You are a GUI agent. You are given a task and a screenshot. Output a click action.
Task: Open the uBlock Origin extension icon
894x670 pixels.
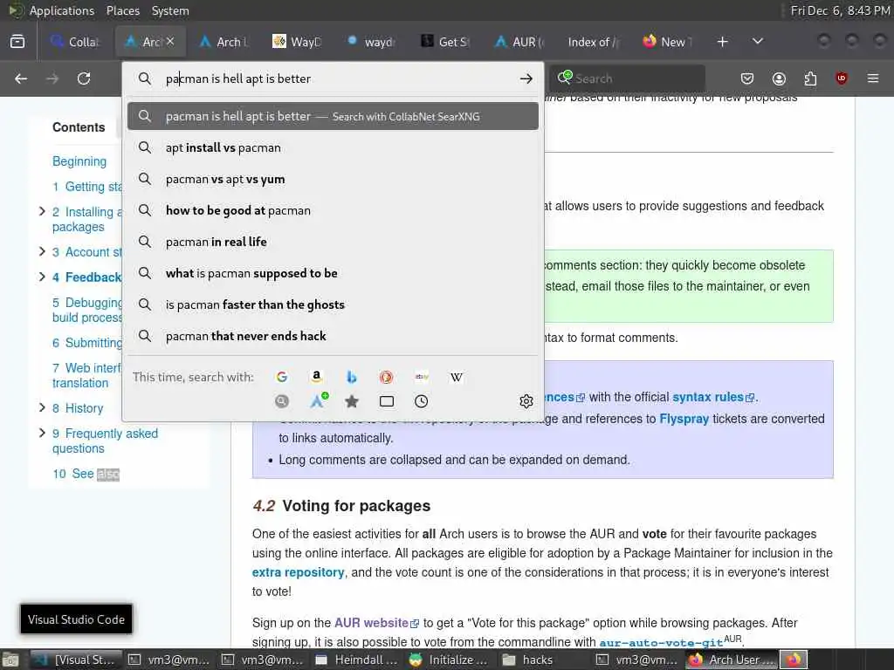click(x=842, y=79)
